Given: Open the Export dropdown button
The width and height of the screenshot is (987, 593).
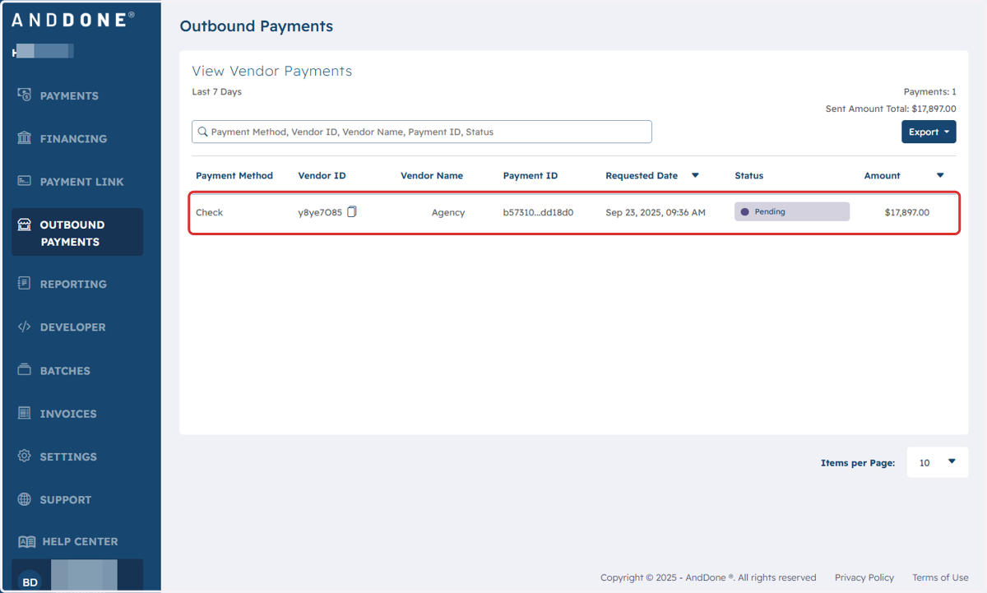Looking at the screenshot, I should [x=929, y=132].
